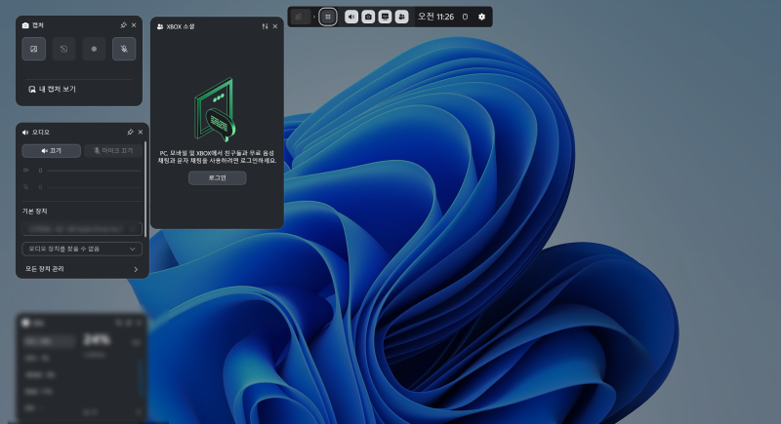Viewport: 781px width, 424px height.
Task: Click the Audio widget vertical scrollbar
Action: (x=145, y=189)
